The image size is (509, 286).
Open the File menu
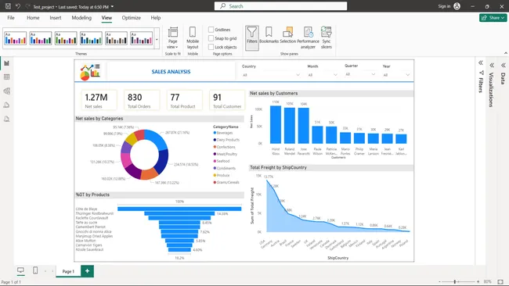(11, 18)
